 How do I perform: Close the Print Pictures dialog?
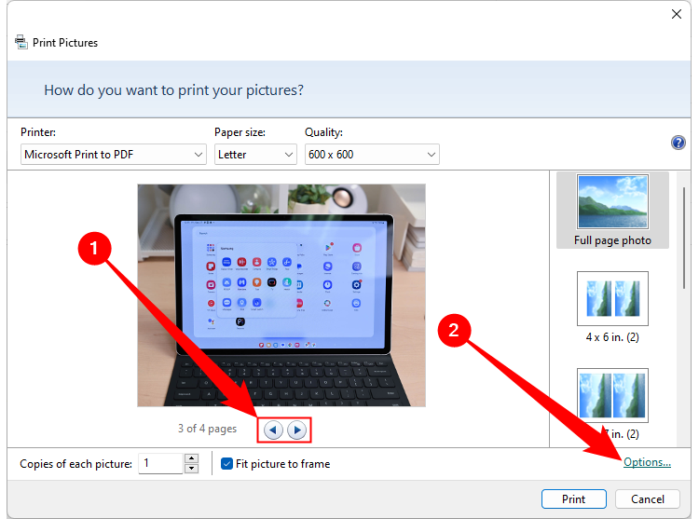677,14
